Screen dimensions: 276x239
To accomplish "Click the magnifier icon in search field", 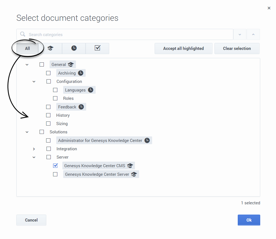I will 23,34.
